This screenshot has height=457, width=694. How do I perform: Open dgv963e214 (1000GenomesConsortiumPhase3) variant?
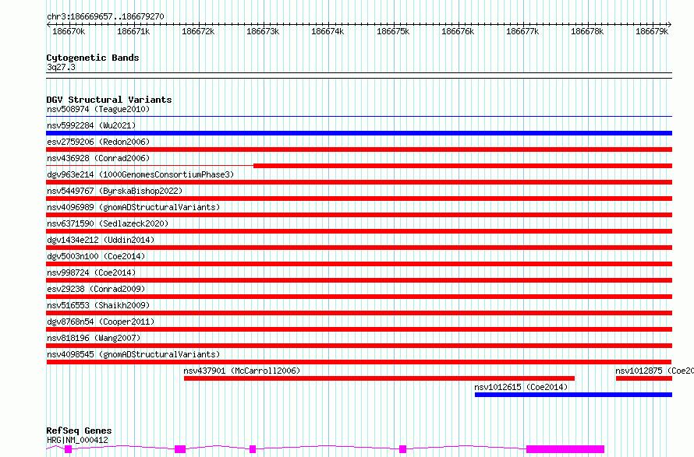pos(140,174)
